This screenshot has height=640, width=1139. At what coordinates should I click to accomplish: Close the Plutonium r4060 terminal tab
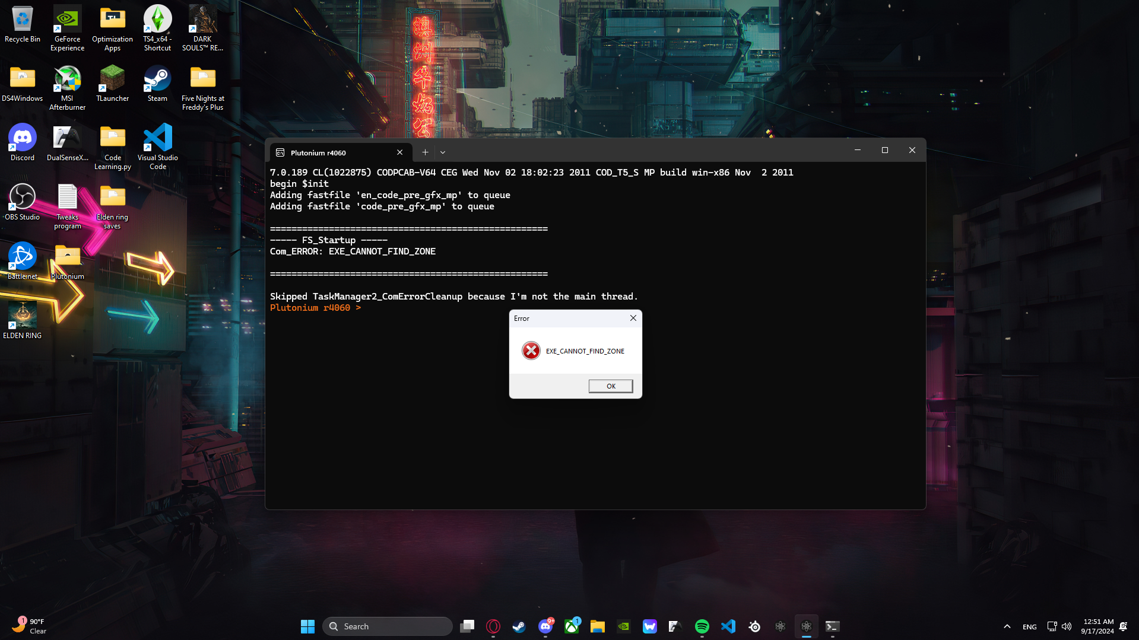click(x=400, y=152)
